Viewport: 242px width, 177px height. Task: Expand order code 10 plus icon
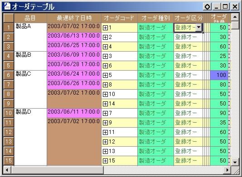coord(105,94)
